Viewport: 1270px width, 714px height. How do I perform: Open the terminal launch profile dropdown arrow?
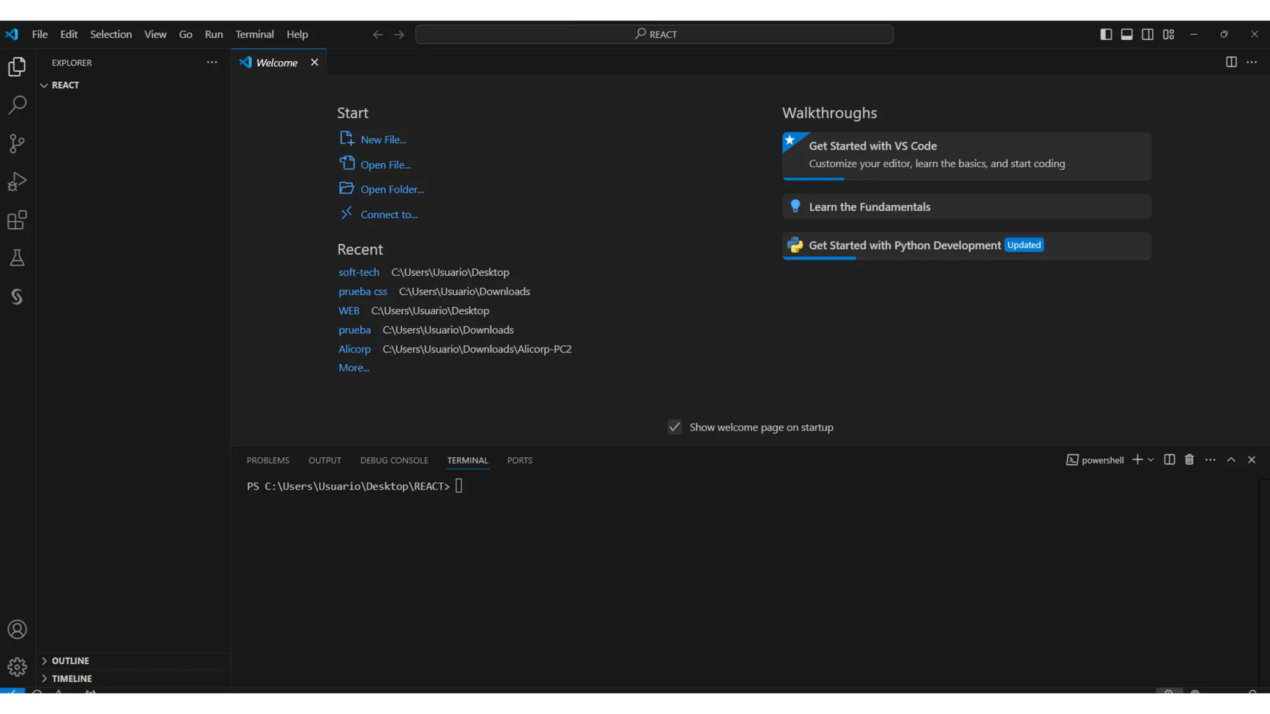pos(1151,460)
